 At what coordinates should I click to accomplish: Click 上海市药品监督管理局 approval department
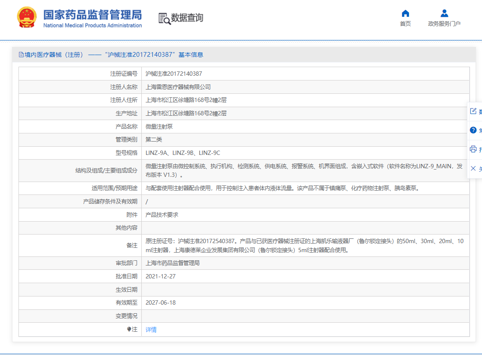click(x=172, y=263)
